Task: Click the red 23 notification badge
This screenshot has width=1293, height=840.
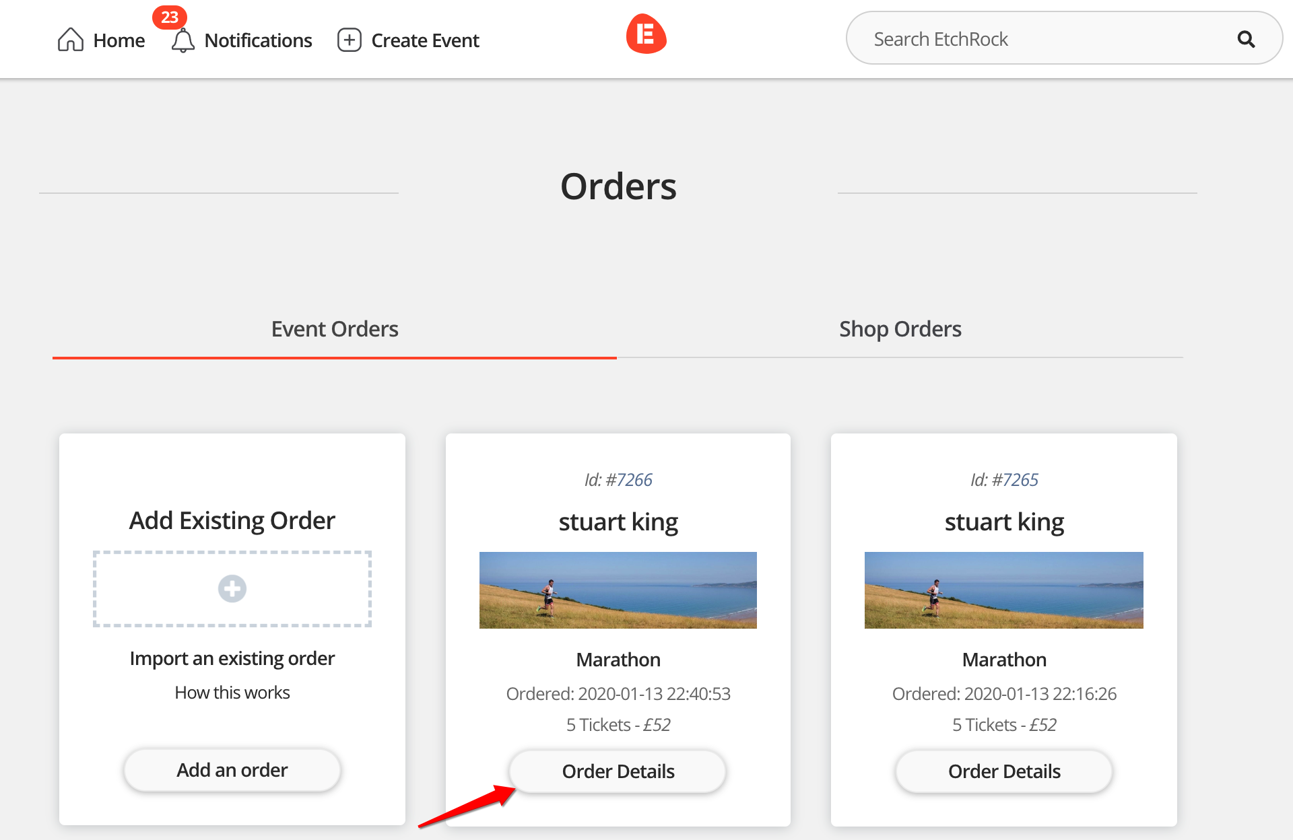Action: point(170,17)
